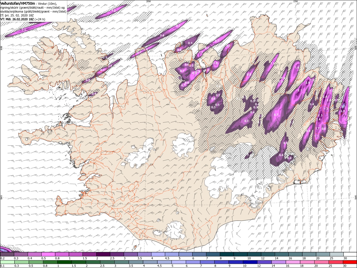This screenshot has width=357, height=268.
Task: Click the white 30 swatch in top legend
Action: point(350,254)
